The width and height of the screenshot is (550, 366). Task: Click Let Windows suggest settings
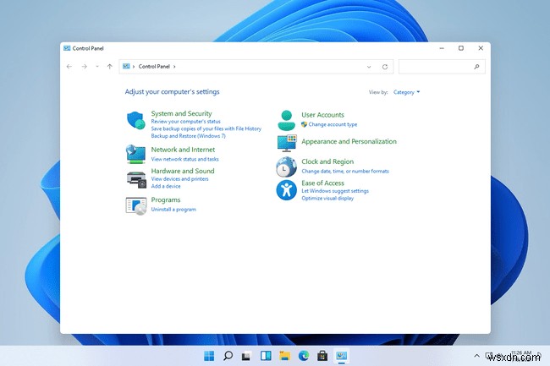335,191
